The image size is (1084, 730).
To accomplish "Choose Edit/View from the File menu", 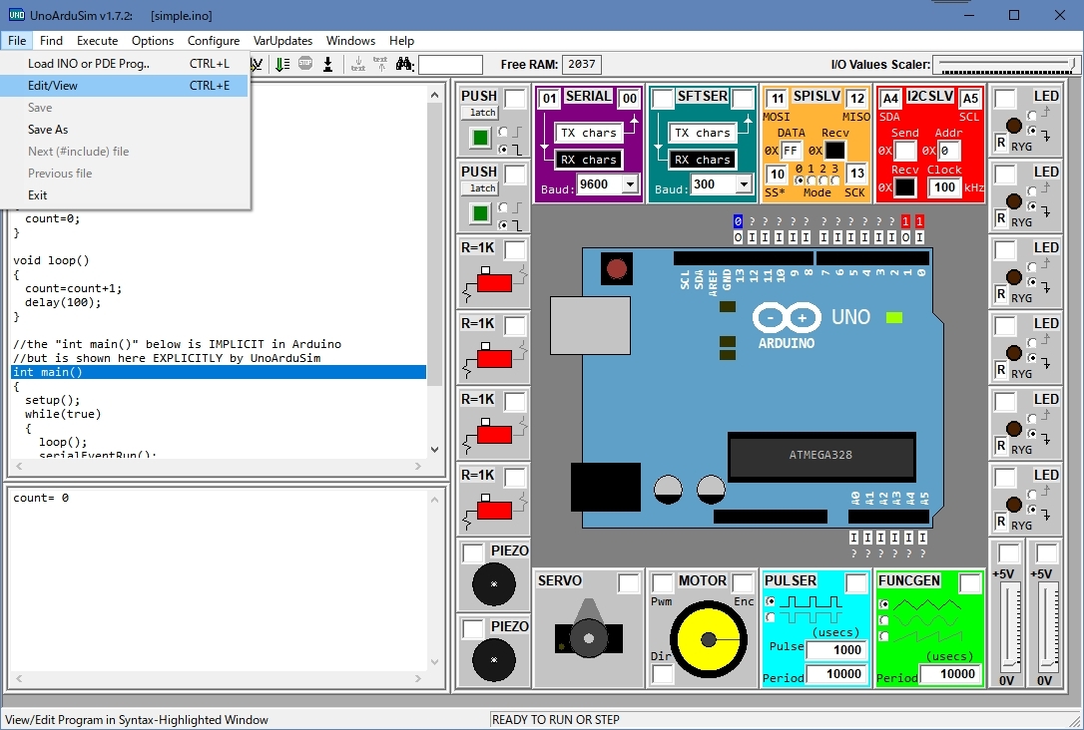I will pos(125,86).
